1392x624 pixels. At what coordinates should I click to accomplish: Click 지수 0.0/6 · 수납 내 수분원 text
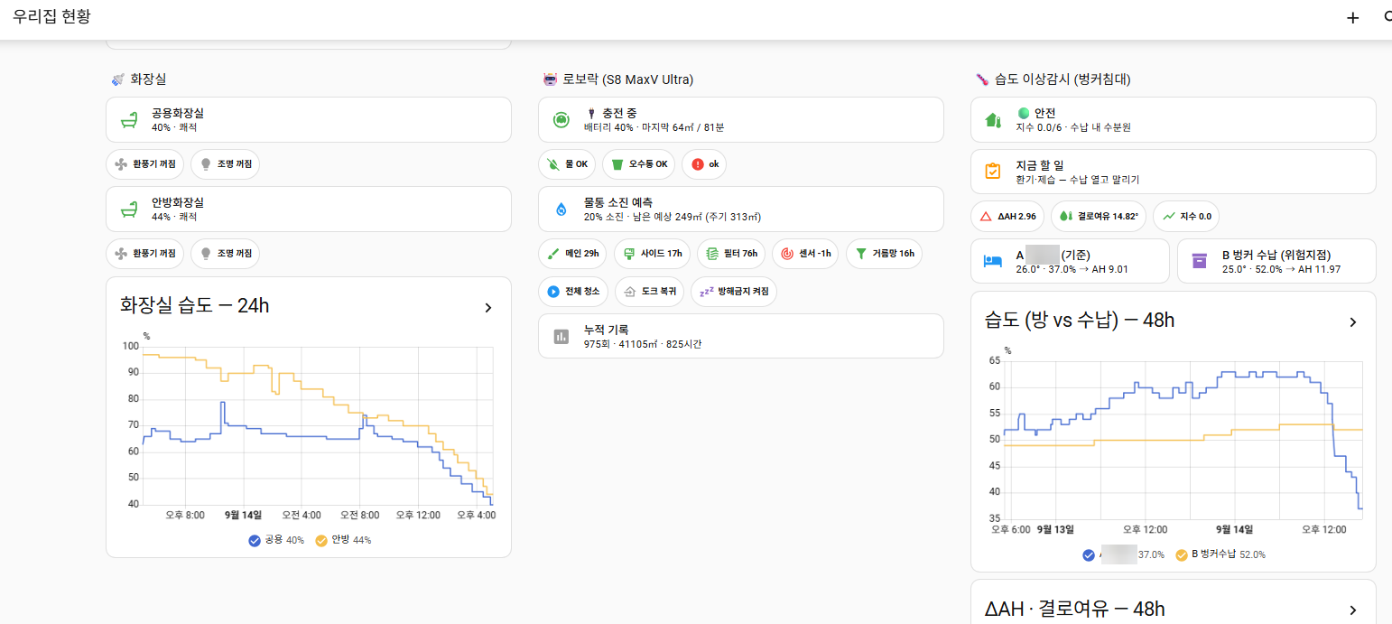pos(1073,127)
